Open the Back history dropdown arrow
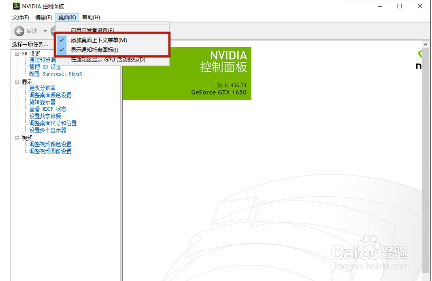 45,31
